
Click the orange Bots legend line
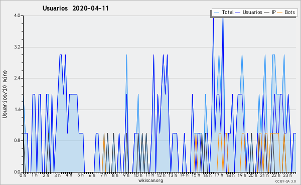(x=280, y=12)
